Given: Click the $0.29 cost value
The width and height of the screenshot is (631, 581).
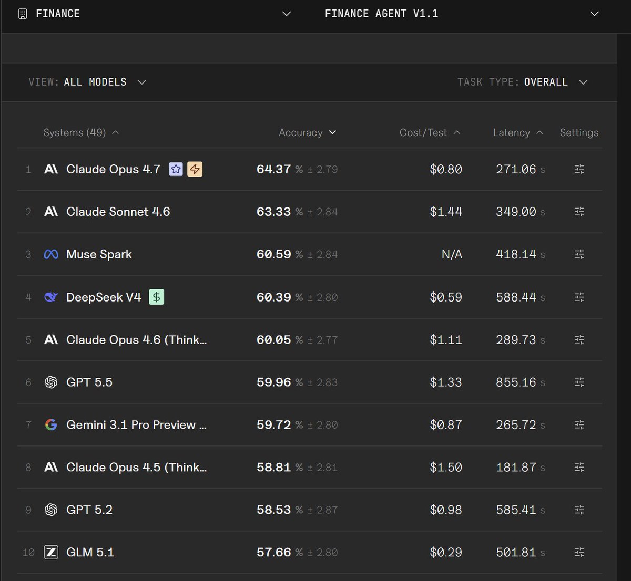Looking at the screenshot, I should click(446, 552).
